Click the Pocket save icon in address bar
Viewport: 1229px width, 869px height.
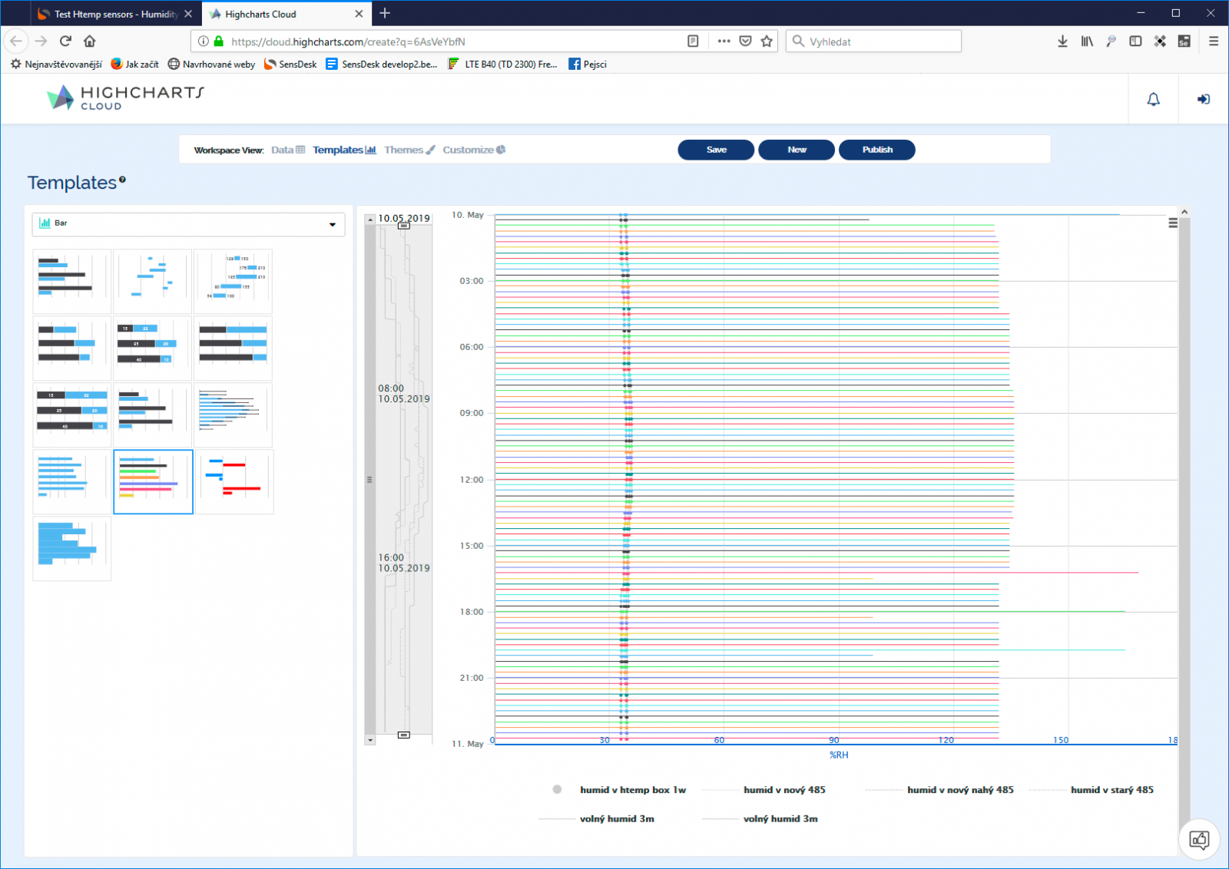(x=745, y=41)
